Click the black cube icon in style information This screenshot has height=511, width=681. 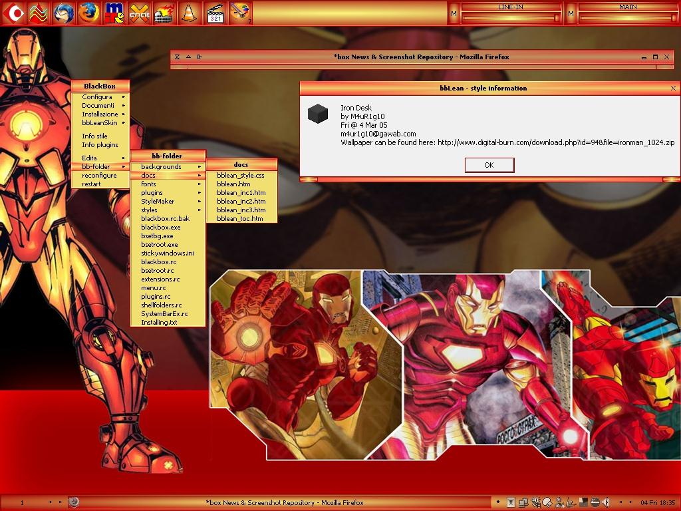[x=318, y=114]
